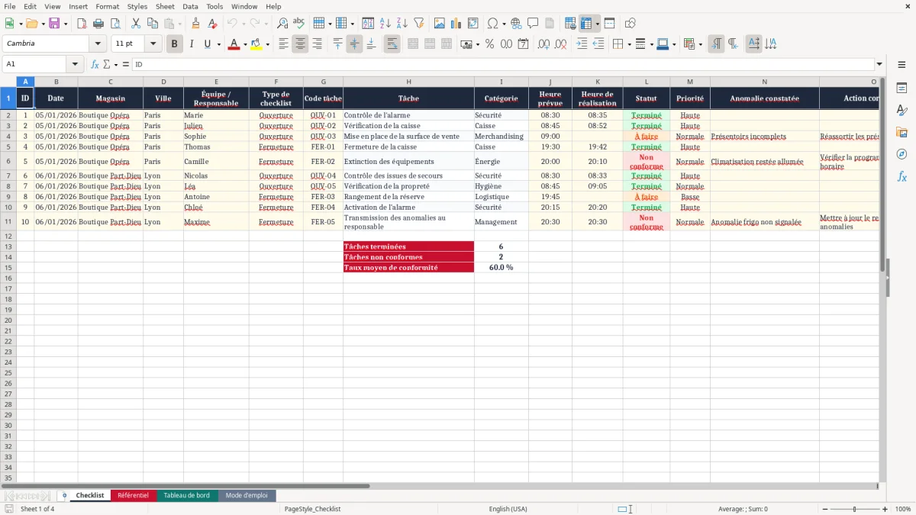916x515 pixels.
Task: Increase indent icon
Action: pos(582,44)
